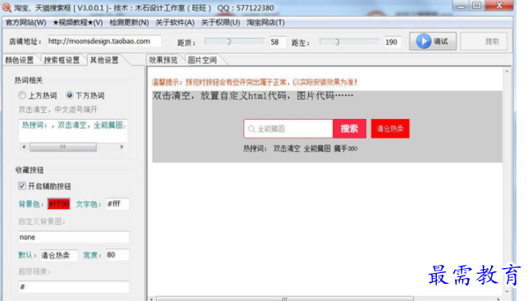Click the 自定义背景图 field showing none

click(74, 237)
